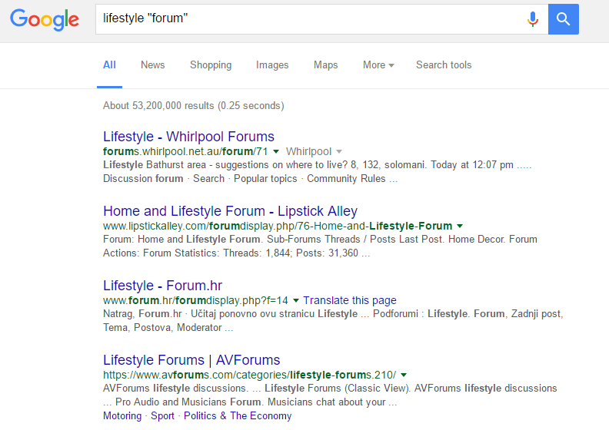Expand arrow beside lipstickalley.com URL

click(x=460, y=226)
